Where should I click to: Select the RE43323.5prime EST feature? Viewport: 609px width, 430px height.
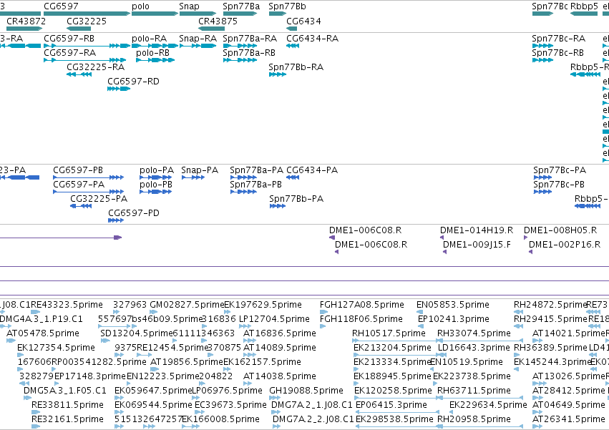(35, 312)
